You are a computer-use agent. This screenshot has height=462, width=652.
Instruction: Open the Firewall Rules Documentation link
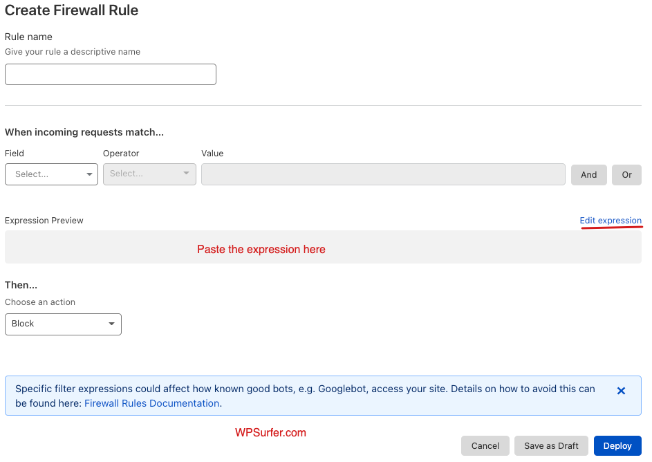[x=152, y=403]
